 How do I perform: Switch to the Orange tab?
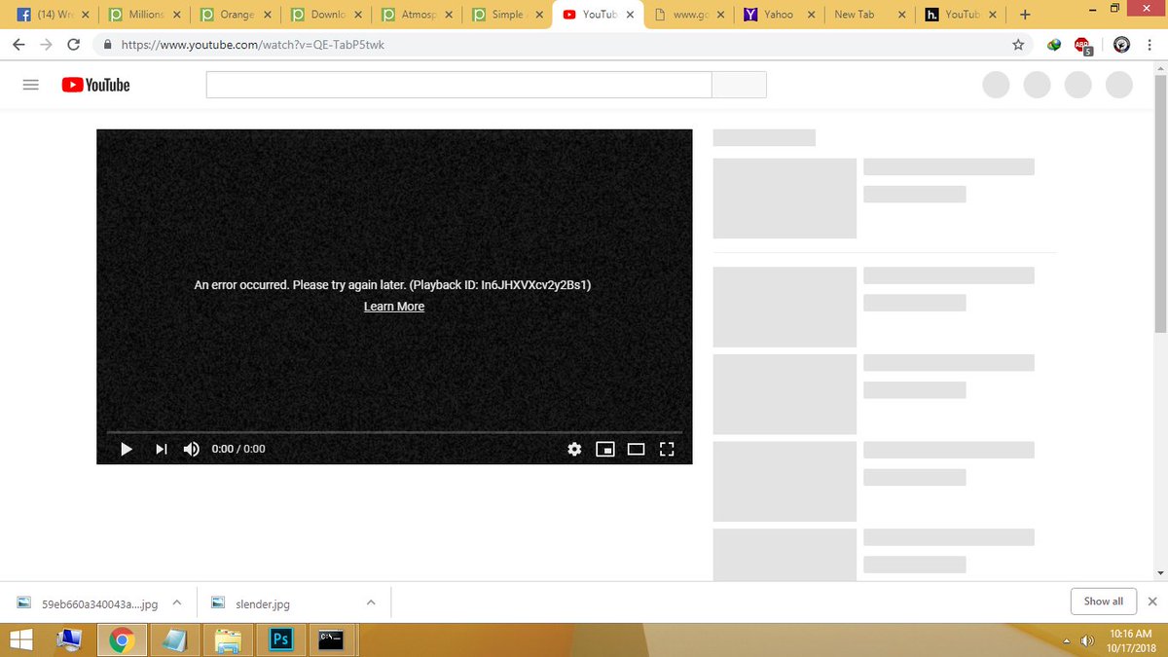[x=237, y=15]
